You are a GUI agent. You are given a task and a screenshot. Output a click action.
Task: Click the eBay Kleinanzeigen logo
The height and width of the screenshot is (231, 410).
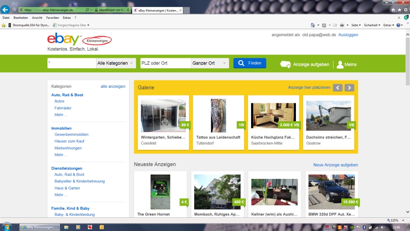(x=79, y=39)
